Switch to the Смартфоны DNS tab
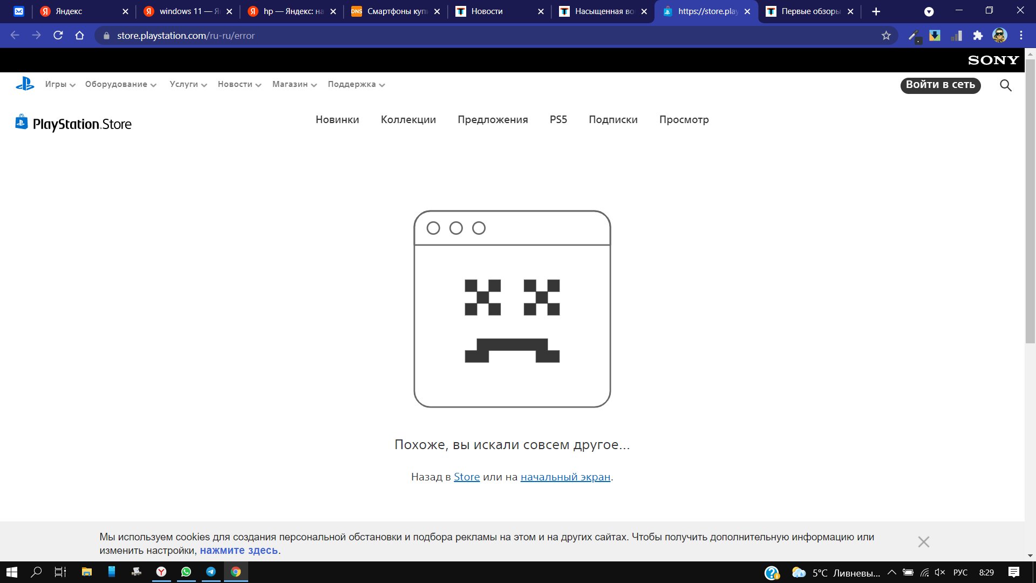1036x583 pixels. pos(396,11)
